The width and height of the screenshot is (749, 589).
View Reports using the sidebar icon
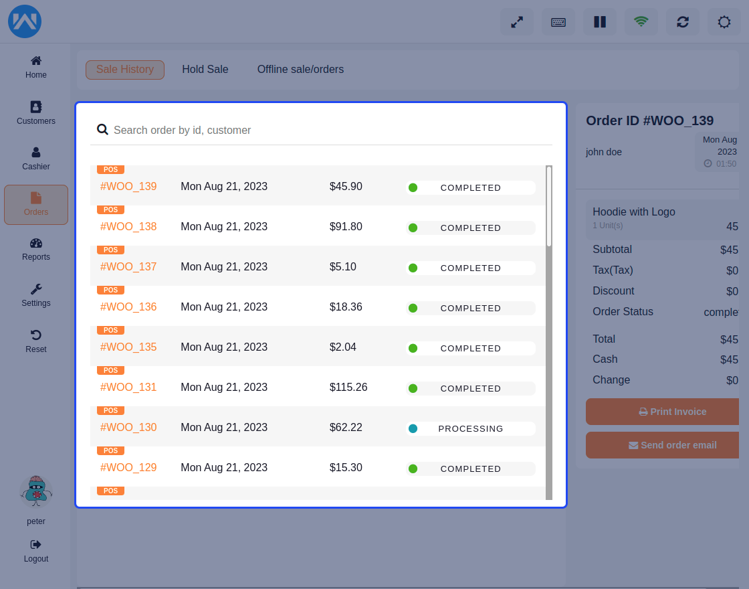(x=35, y=248)
